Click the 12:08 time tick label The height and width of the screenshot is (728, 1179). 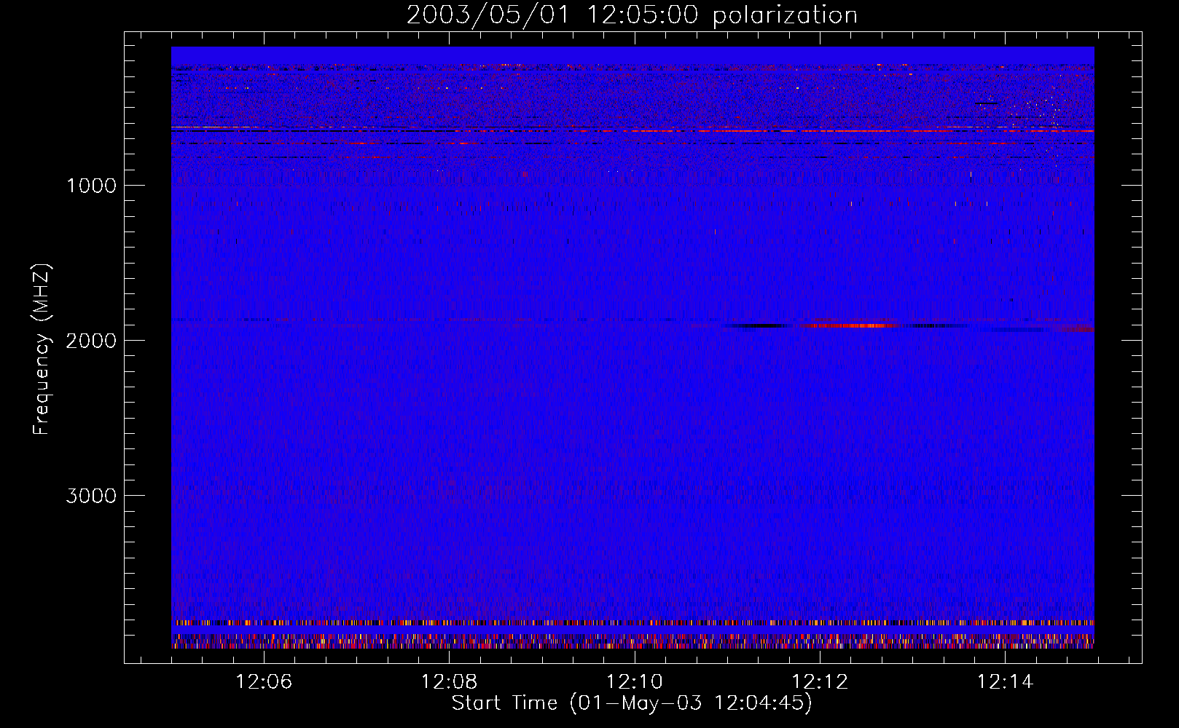[449, 682]
